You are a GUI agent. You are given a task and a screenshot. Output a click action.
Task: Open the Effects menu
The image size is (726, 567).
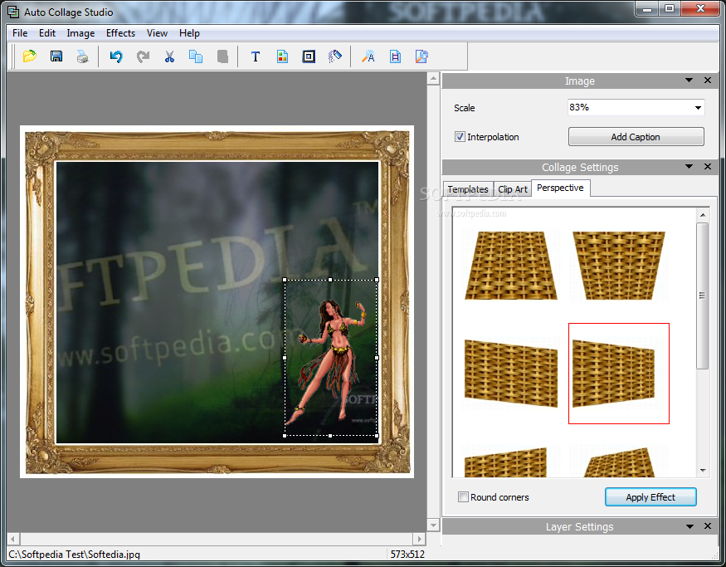[120, 33]
